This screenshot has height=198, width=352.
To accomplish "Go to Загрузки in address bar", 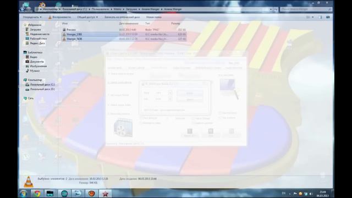I will click(x=131, y=9).
